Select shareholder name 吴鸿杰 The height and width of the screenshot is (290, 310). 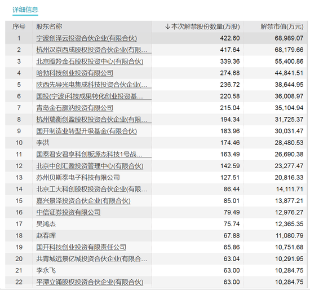46,224
